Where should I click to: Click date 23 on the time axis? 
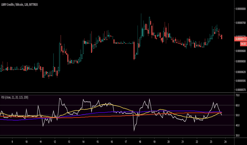point(211,142)
